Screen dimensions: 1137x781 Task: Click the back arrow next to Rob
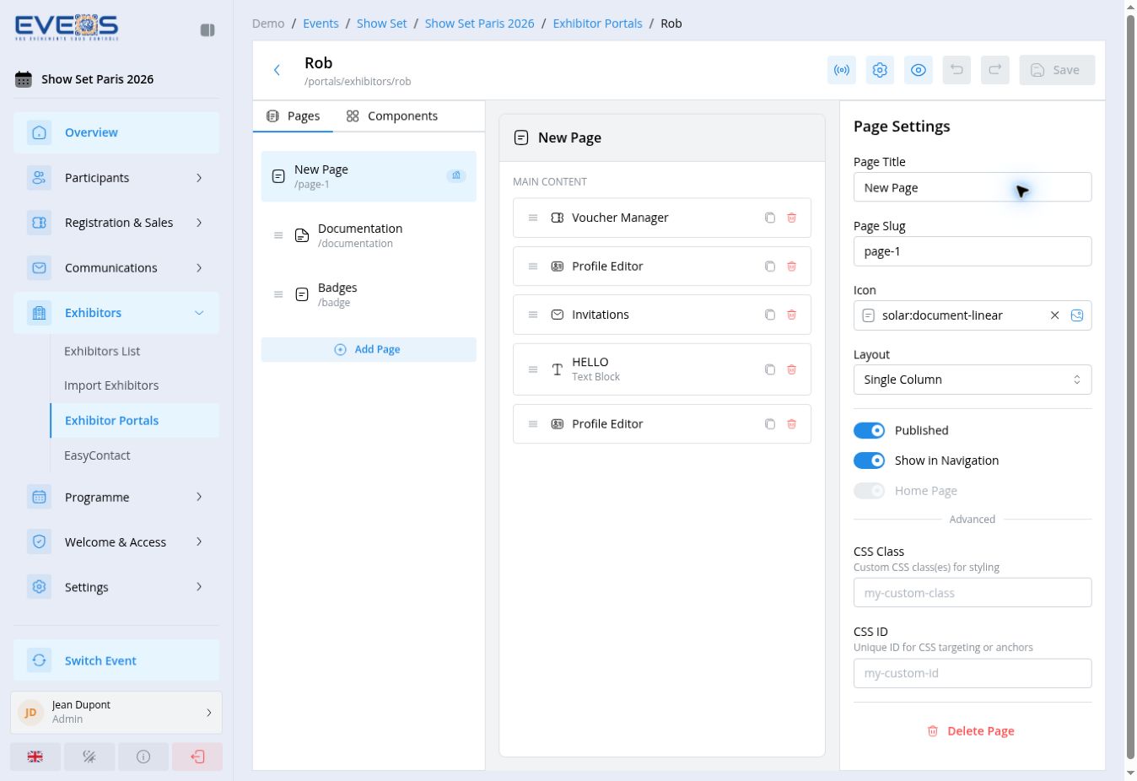pos(277,70)
